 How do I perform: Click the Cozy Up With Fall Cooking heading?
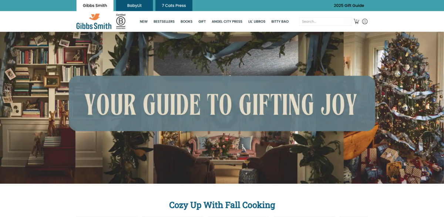point(222,205)
